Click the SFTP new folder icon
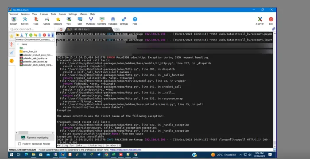Viewport: 310px width, 159px height. (x=35, y=35)
